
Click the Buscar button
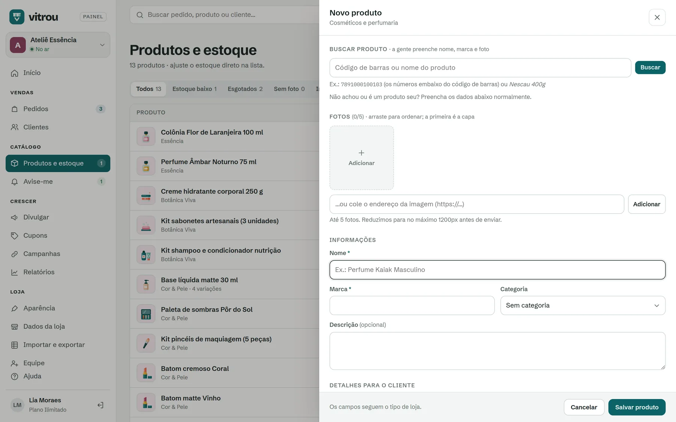650,68
